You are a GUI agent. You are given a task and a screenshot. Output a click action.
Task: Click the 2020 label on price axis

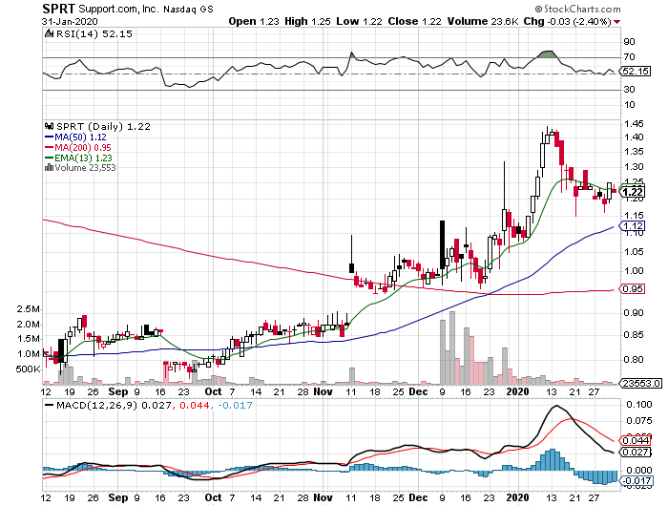click(518, 391)
